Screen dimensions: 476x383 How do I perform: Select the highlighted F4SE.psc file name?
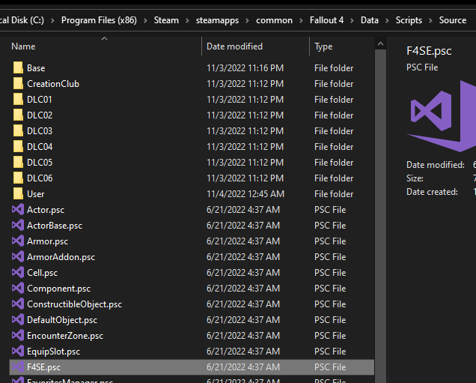click(x=43, y=367)
